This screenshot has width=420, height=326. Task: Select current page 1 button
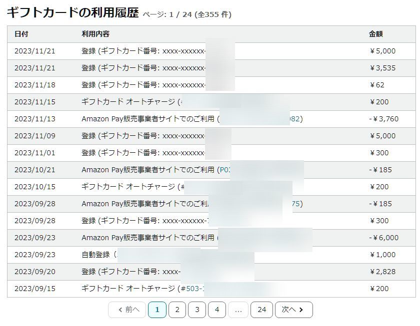(x=157, y=310)
